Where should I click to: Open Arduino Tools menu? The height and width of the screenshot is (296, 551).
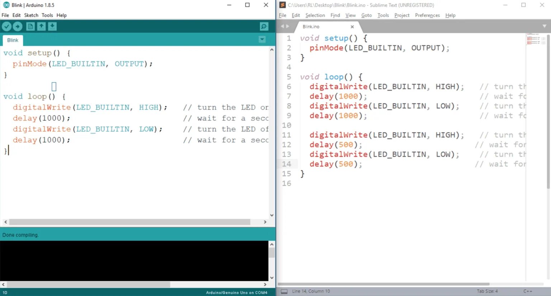pyautogui.click(x=47, y=15)
